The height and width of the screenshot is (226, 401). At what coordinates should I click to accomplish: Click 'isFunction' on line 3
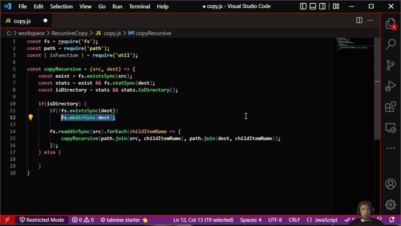(64, 55)
